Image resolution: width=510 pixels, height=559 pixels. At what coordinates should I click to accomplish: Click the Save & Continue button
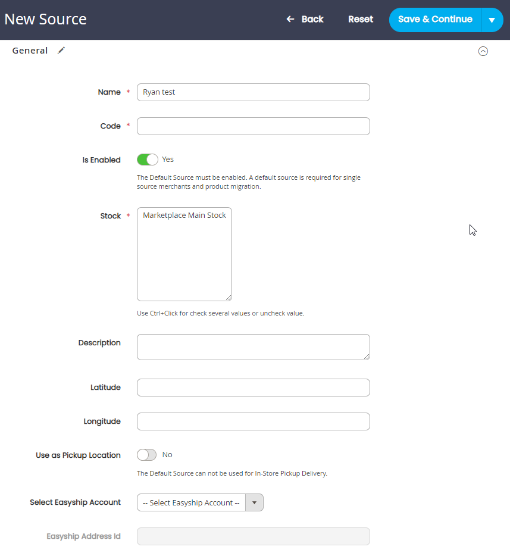(x=435, y=20)
